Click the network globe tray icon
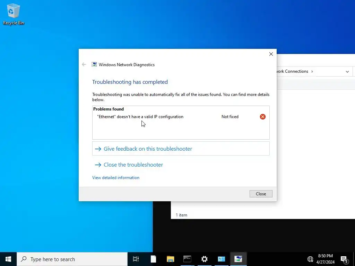Screen dimensions: 355x266 coord(310,259)
